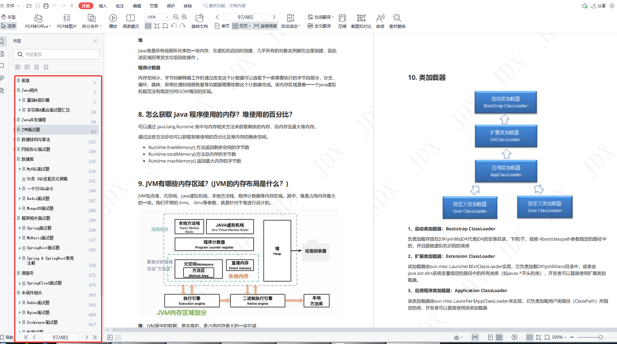Screen dimensions: 617x344
Task: Close the 书签 bookmark panel
Action: tap(95, 41)
